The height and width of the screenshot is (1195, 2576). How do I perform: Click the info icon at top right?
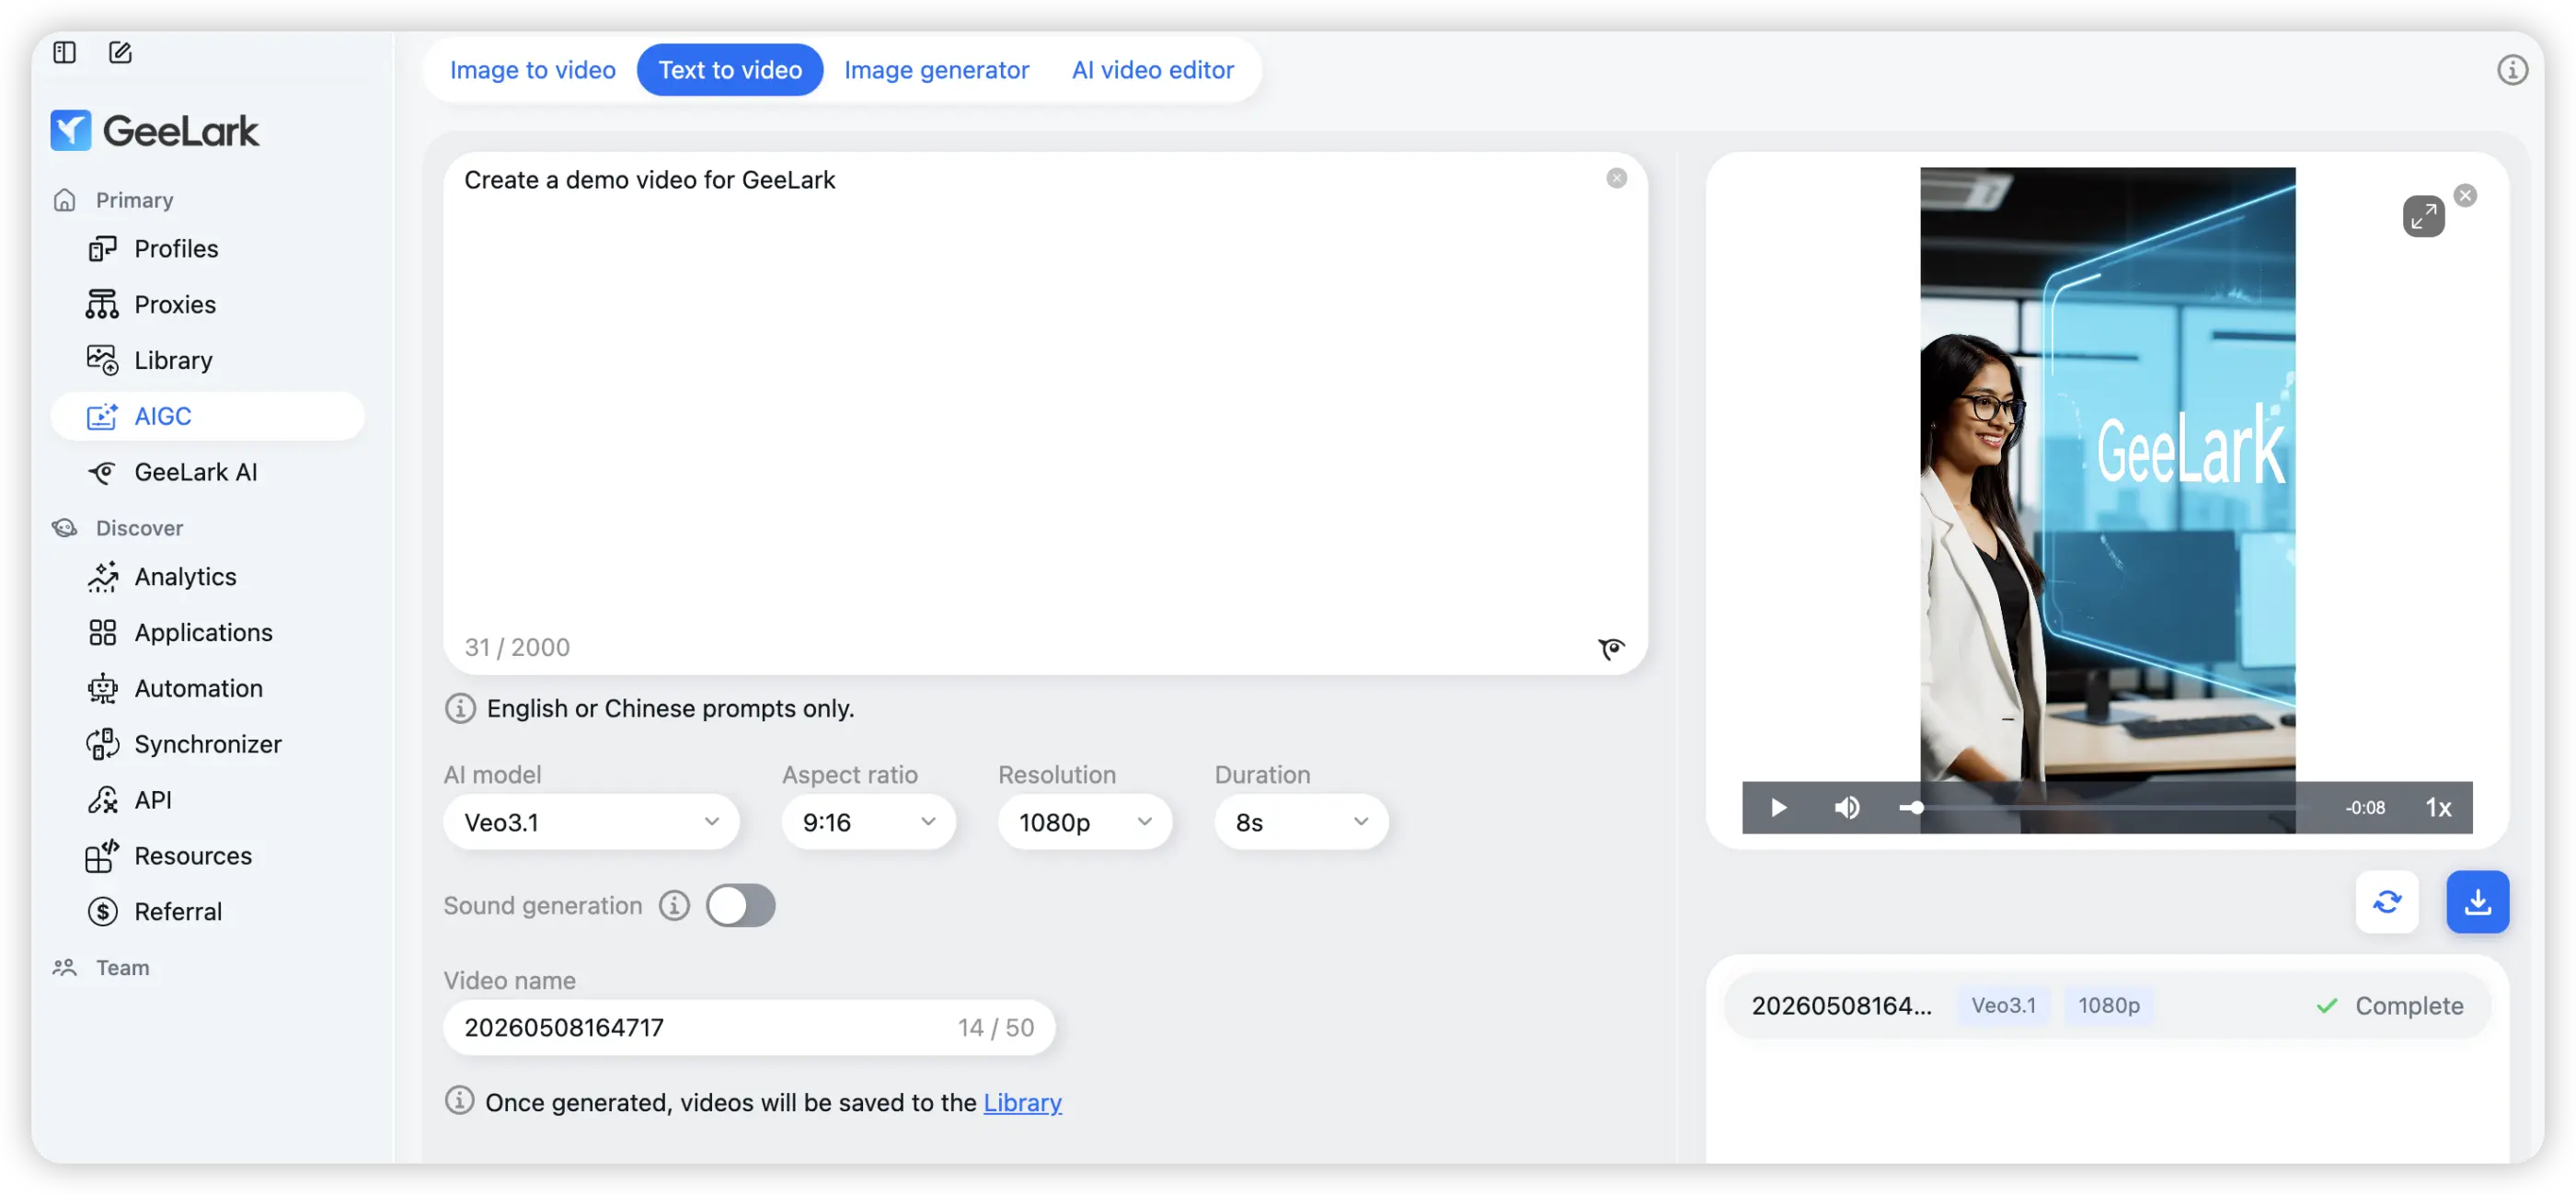click(x=2511, y=70)
